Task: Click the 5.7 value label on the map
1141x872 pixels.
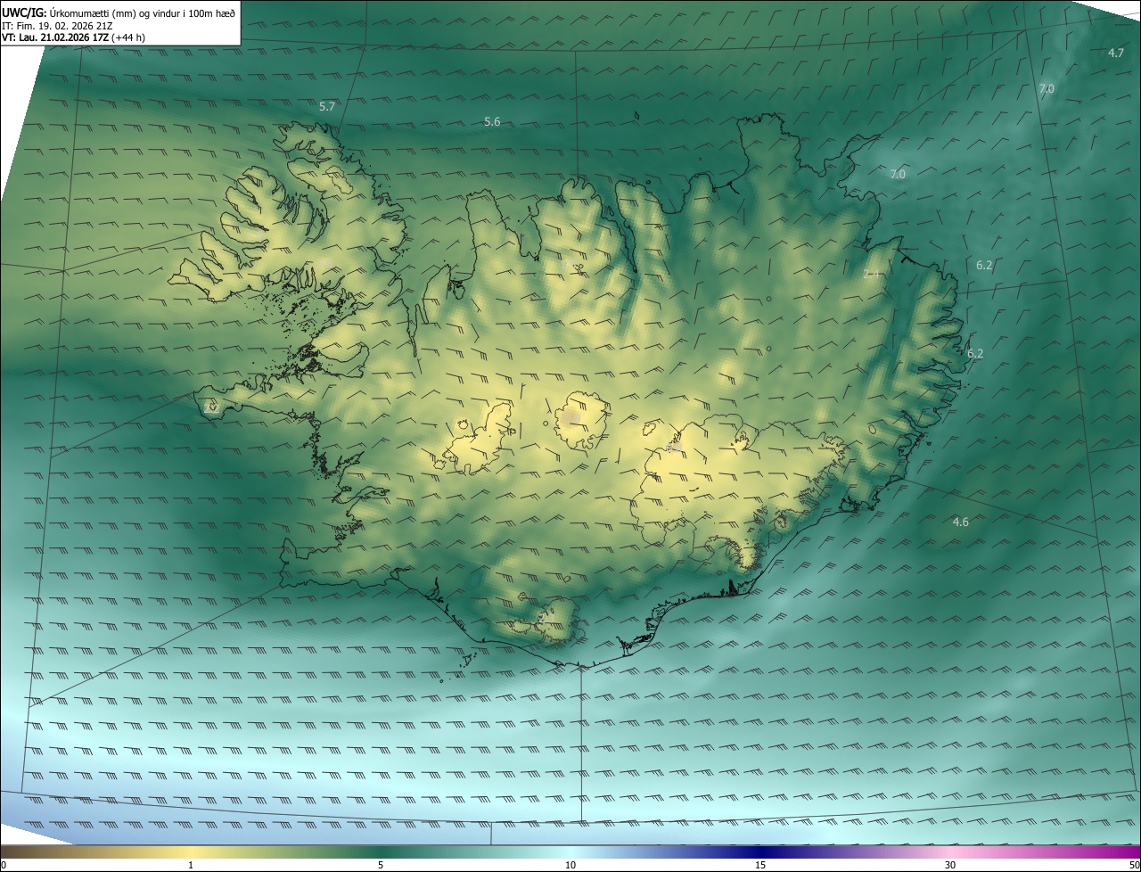Action: pos(327,106)
